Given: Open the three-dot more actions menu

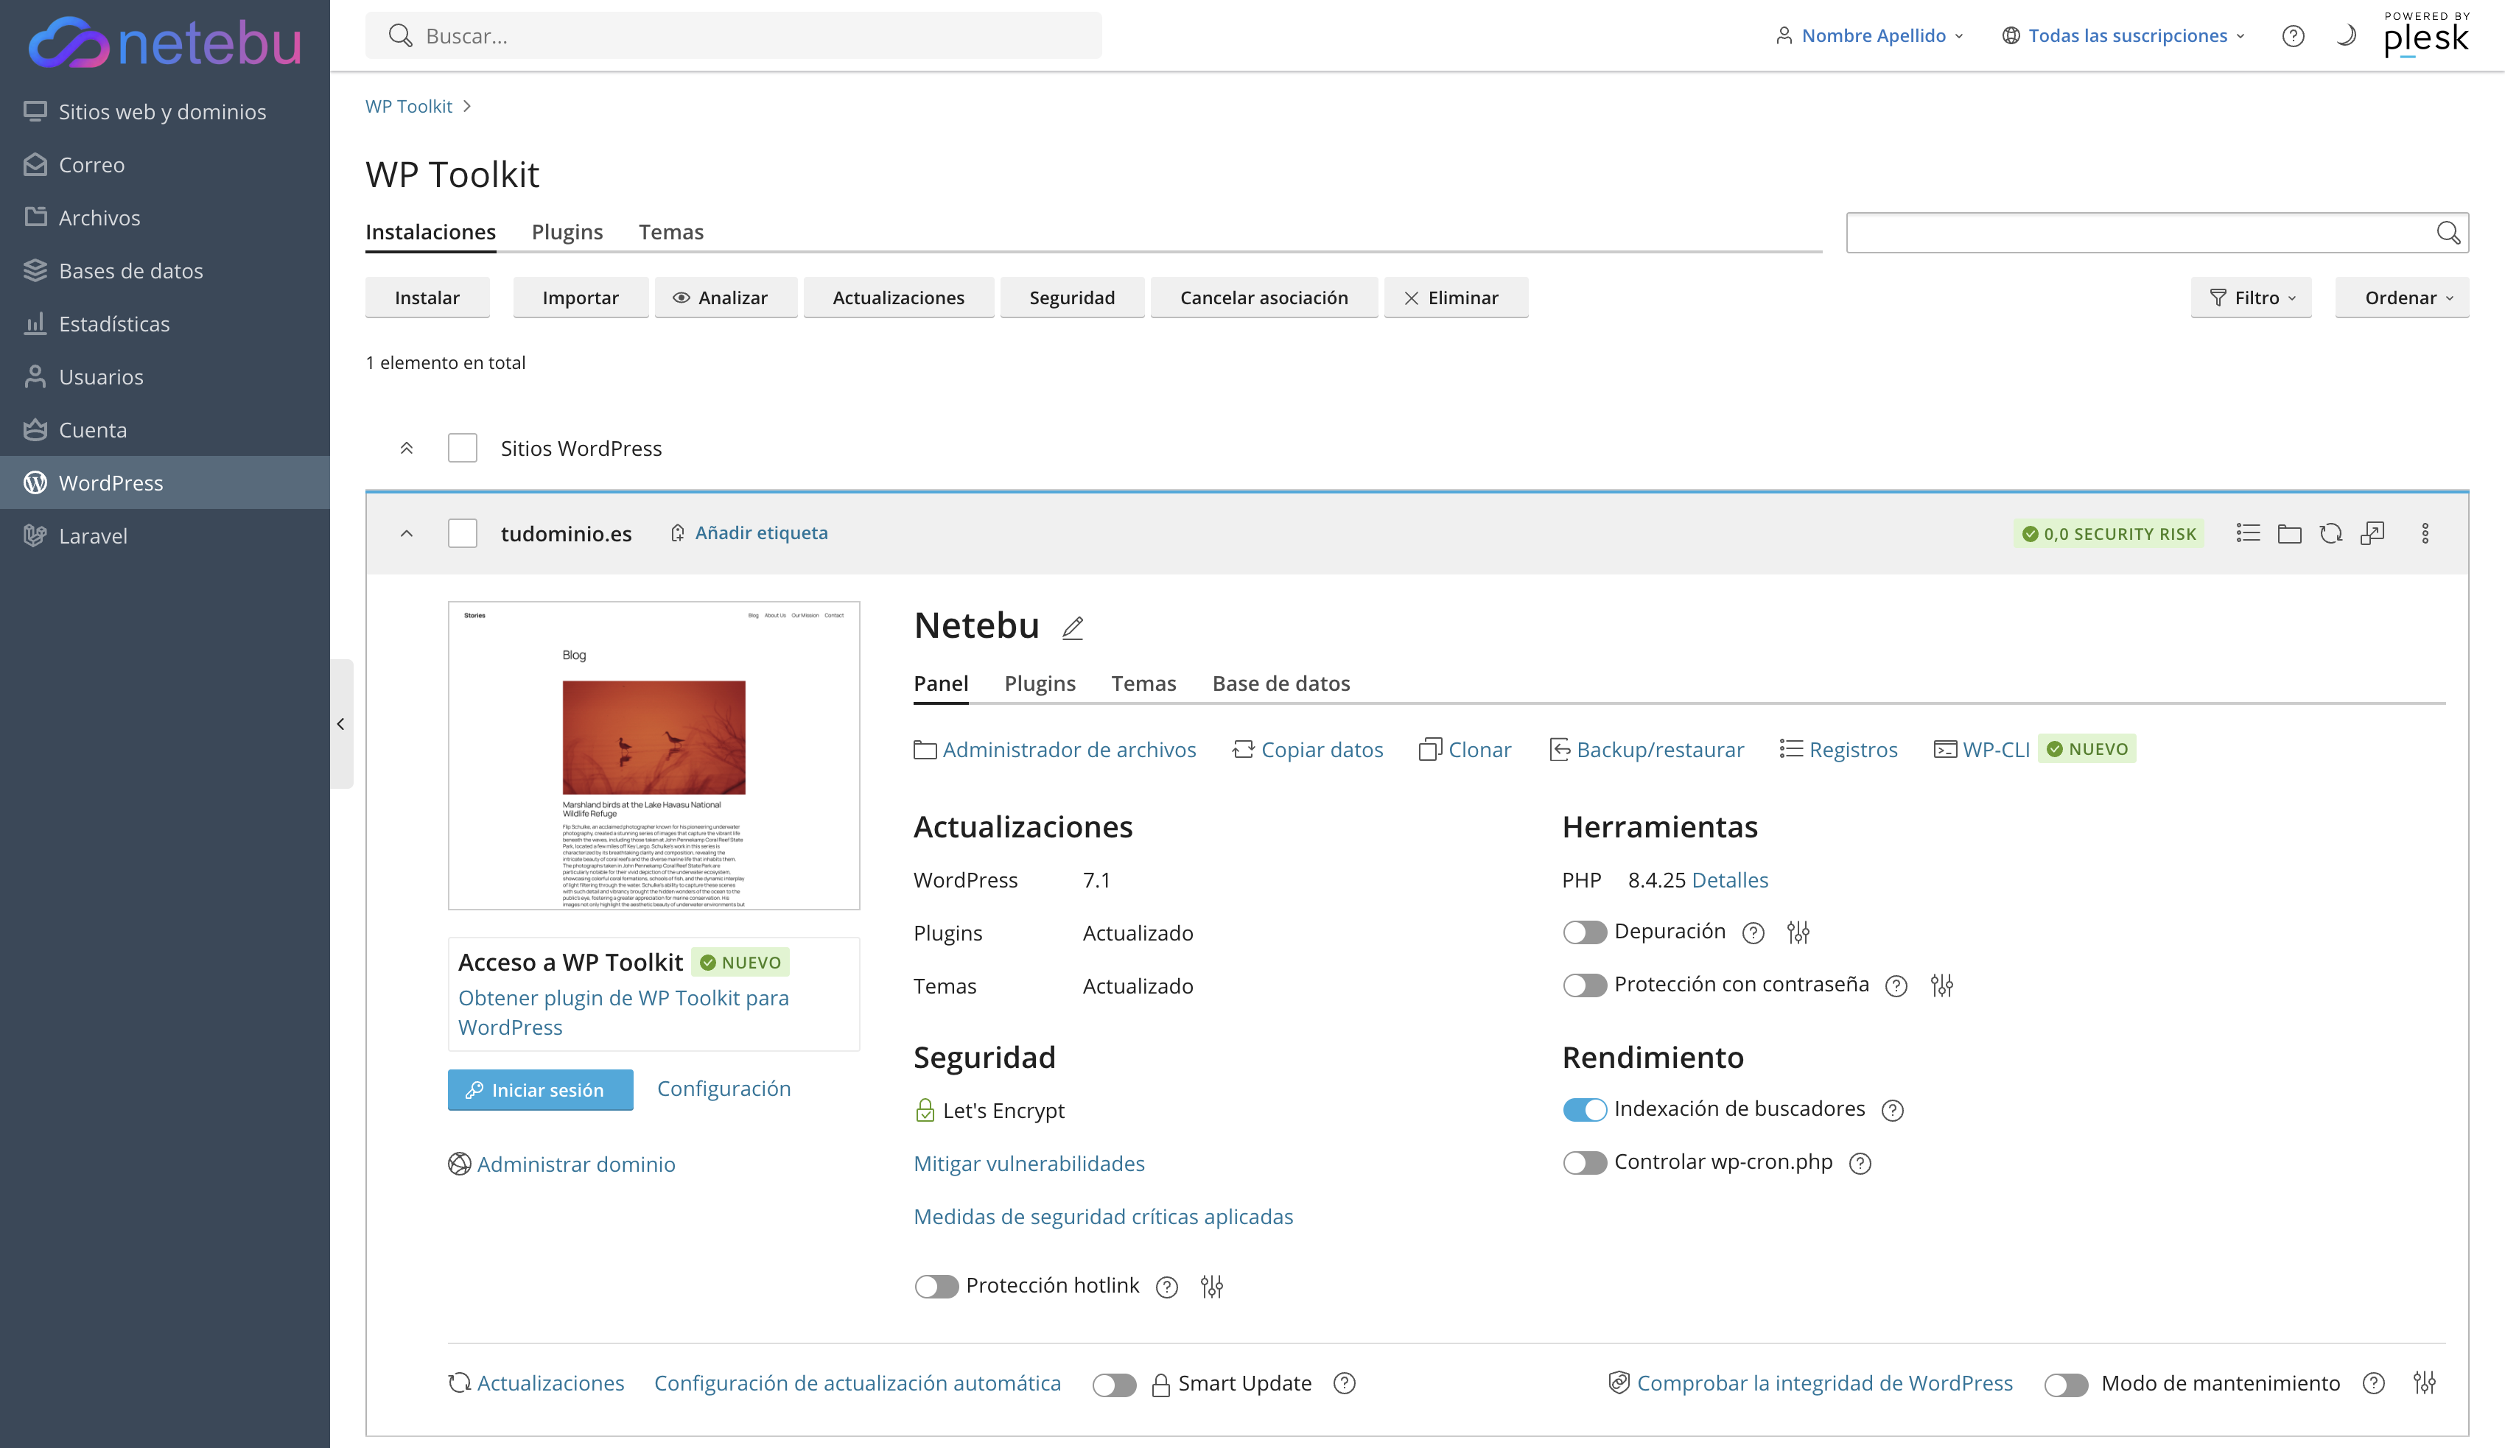Looking at the screenshot, I should 2425,534.
